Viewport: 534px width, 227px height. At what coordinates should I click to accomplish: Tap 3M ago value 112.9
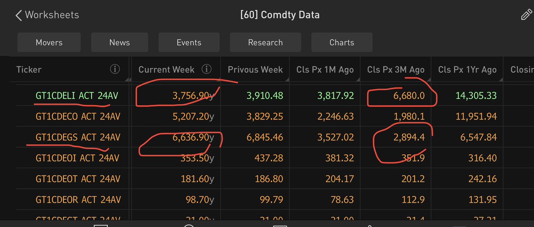pos(414,200)
